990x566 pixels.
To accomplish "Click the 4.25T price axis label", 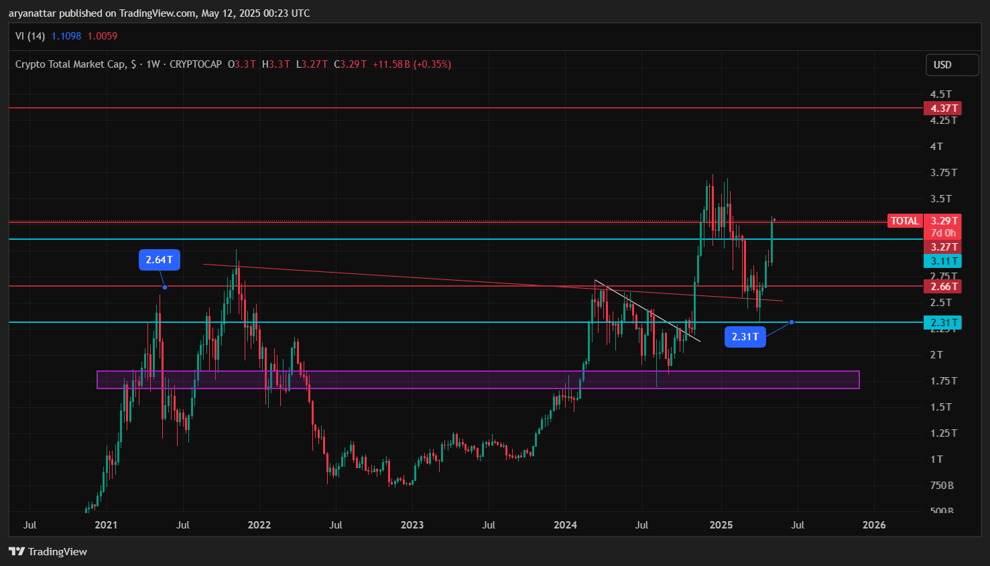I will point(944,121).
